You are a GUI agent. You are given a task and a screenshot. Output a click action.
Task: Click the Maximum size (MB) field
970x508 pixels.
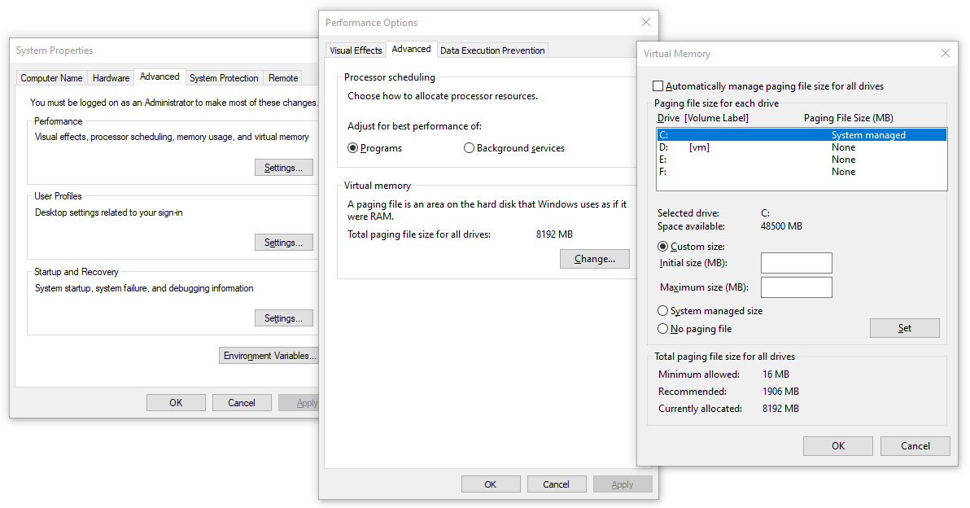pyautogui.click(x=796, y=287)
